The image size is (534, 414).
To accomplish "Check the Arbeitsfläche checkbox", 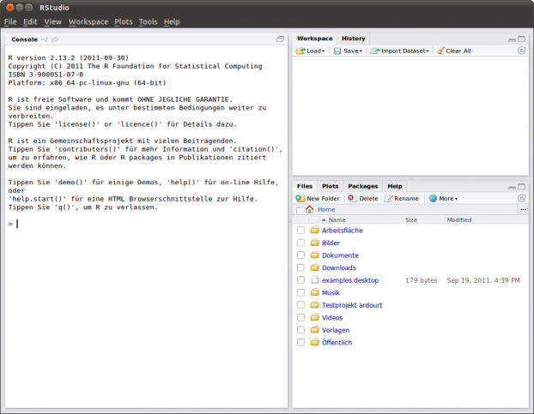I will [300, 231].
